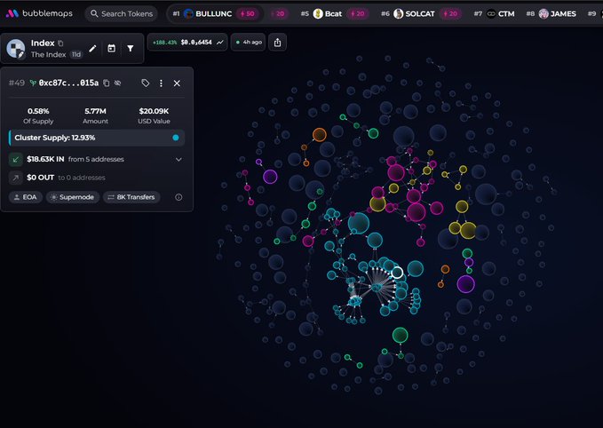Click the Cluster Supply 12.93% bar
The image size is (603, 428).
[x=97, y=138]
